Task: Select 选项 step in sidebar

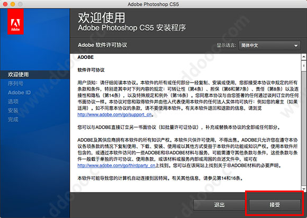Action: pyautogui.click(x=13, y=102)
